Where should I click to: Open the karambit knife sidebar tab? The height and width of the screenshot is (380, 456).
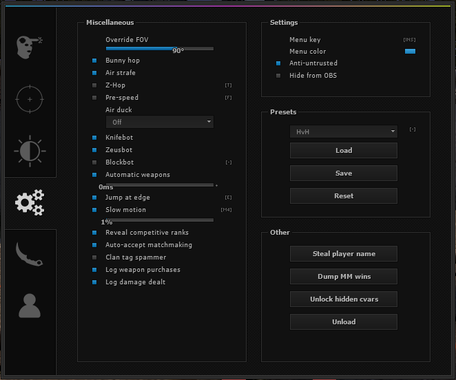[x=29, y=254]
